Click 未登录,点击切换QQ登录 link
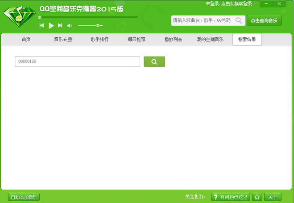 pyautogui.click(x=229, y=4)
